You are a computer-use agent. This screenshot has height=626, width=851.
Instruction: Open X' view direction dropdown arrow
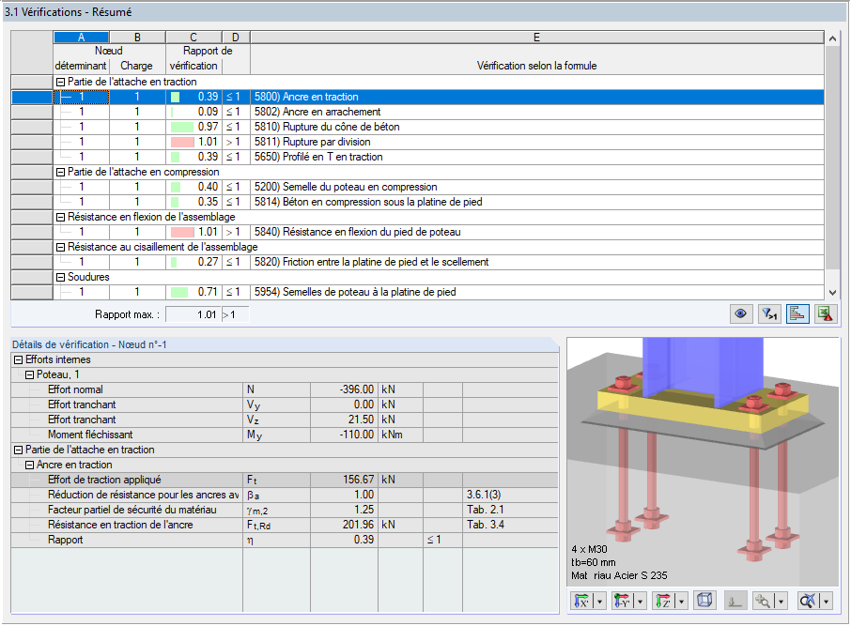click(x=599, y=601)
